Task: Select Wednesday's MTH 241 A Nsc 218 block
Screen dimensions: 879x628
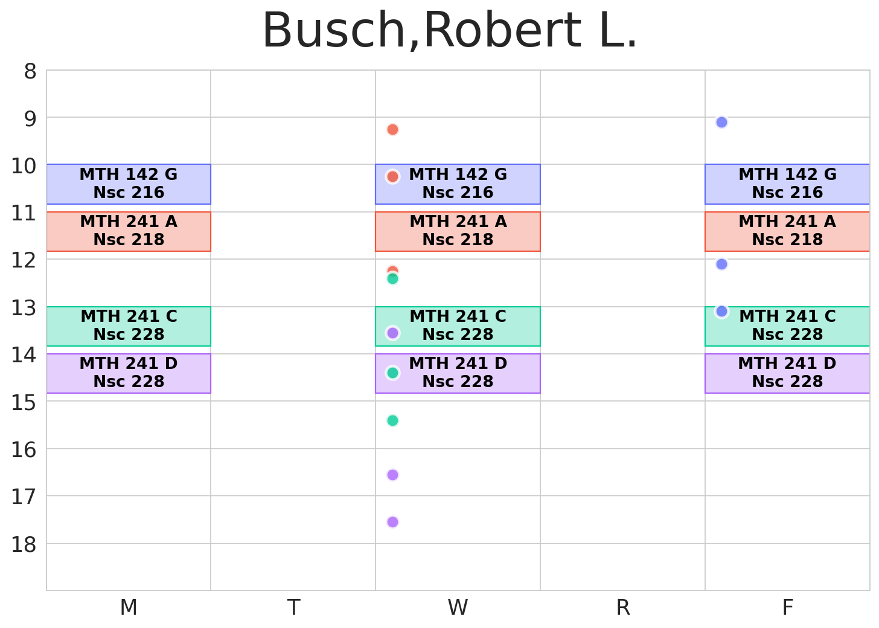Action: point(458,231)
